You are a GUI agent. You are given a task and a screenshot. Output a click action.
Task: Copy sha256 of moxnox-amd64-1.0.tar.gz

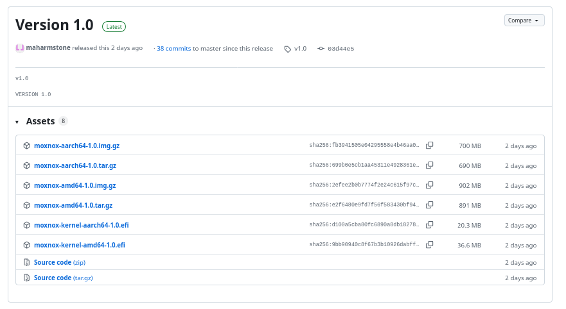click(430, 205)
